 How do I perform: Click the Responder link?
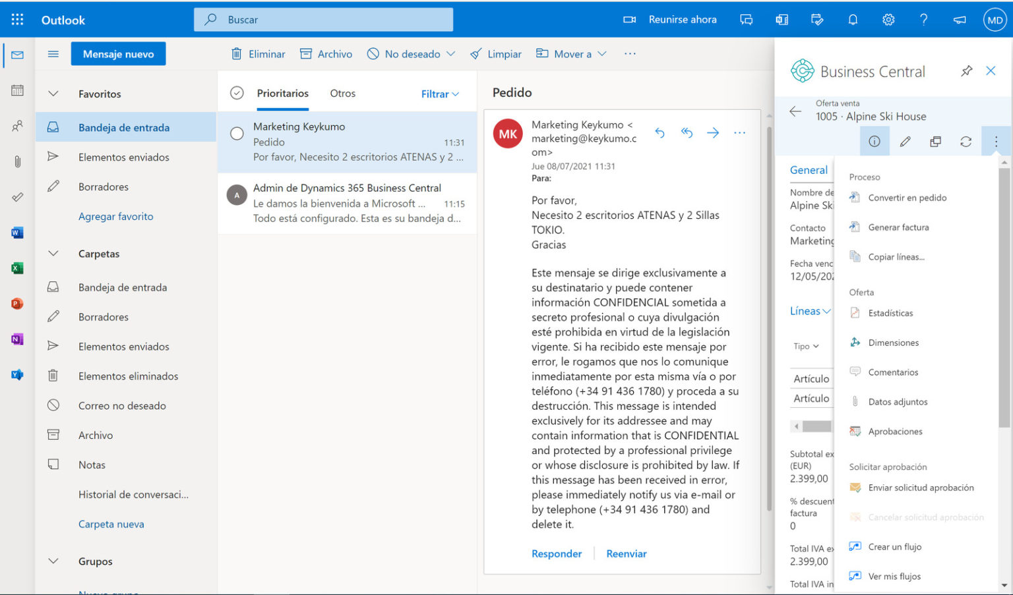point(557,553)
